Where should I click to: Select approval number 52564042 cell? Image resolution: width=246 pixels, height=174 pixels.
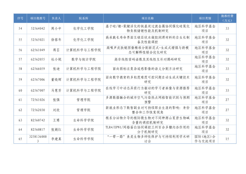pos(38,28)
